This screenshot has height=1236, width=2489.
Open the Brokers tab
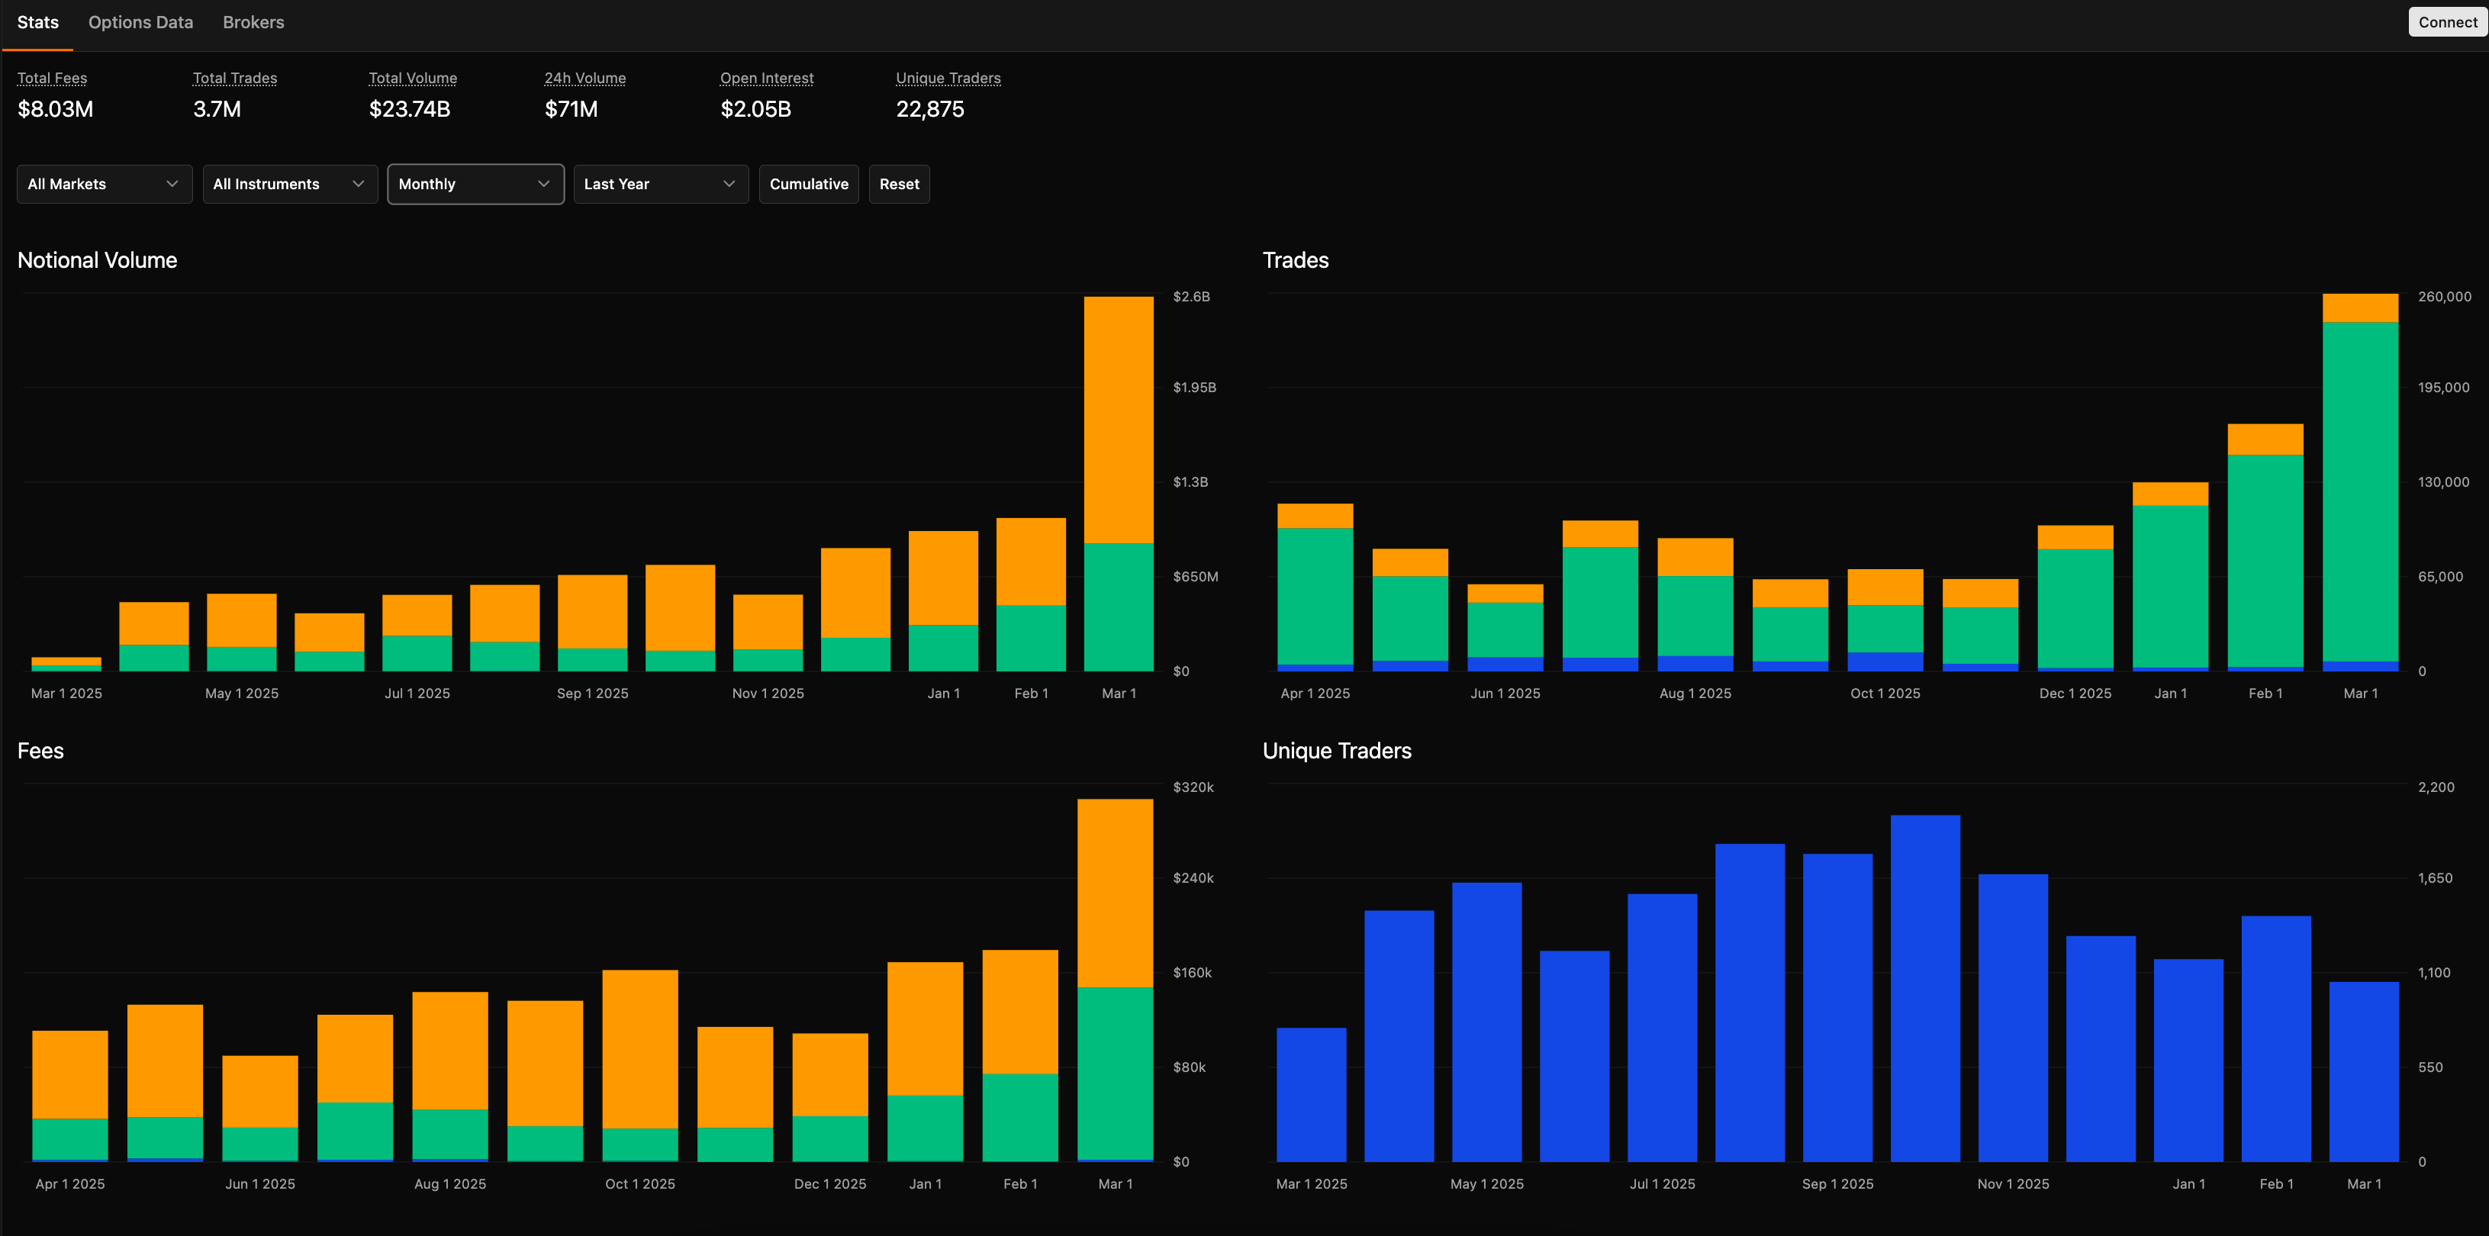pyautogui.click(x=253, y=22)
